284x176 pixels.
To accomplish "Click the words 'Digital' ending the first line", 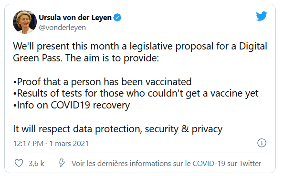I will (253, 47).
